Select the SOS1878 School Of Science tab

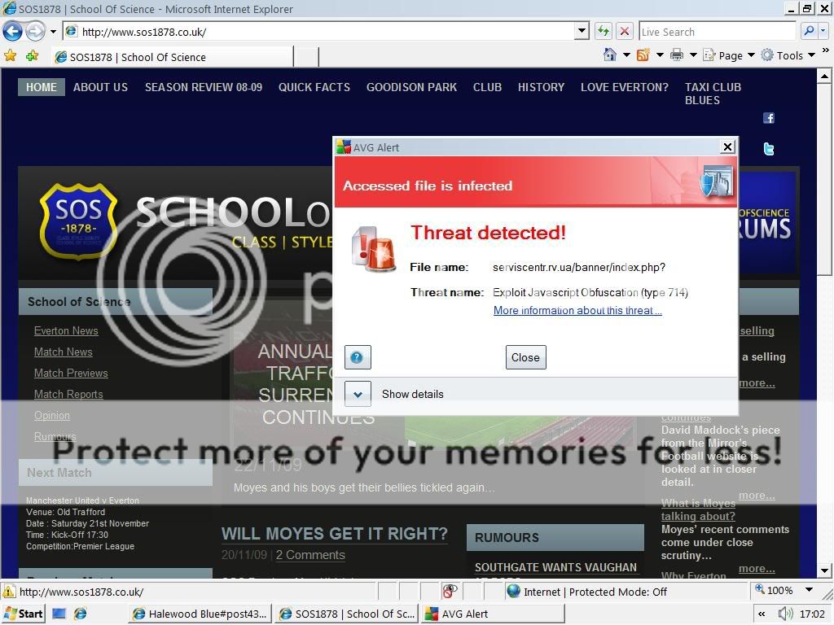[x=173, y=57]
